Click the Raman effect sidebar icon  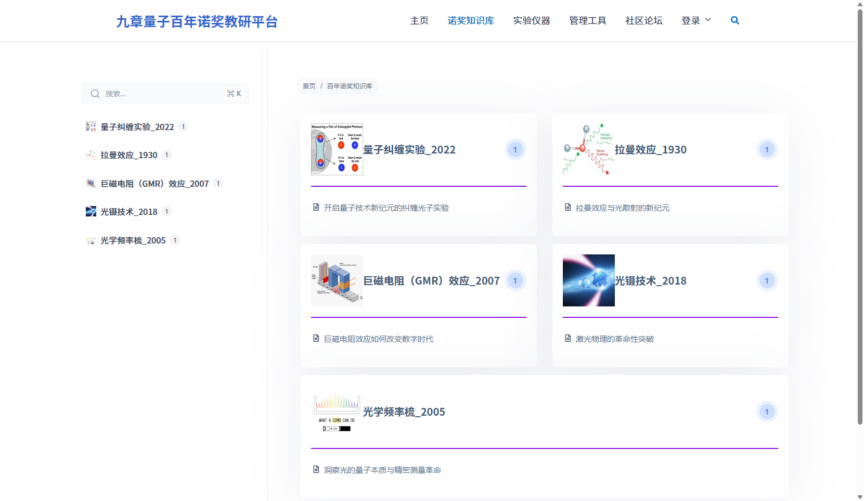point(91,155)
